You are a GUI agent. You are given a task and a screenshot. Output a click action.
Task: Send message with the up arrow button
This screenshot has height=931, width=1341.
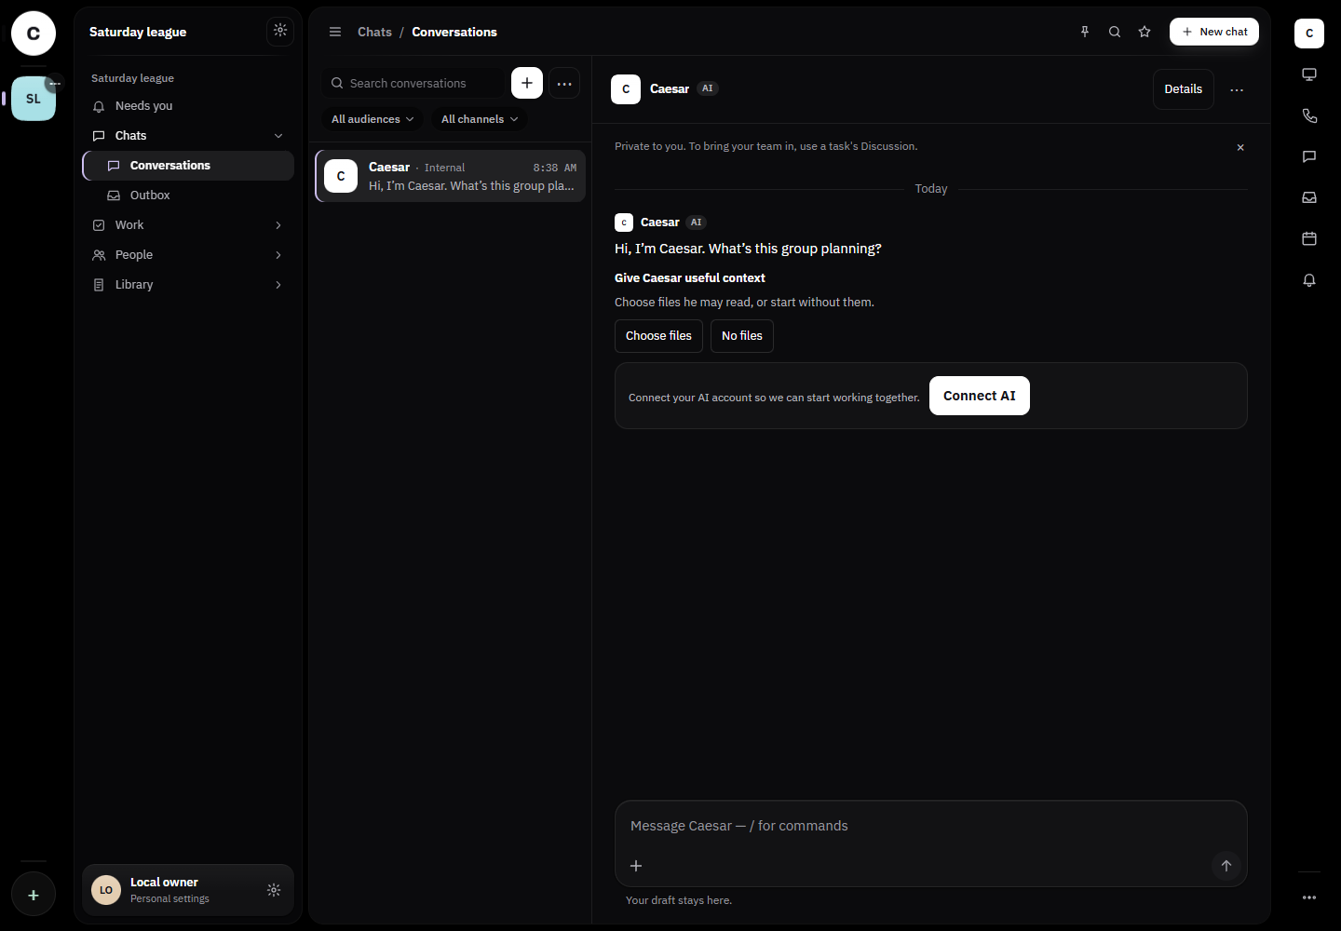(1226, 866)
